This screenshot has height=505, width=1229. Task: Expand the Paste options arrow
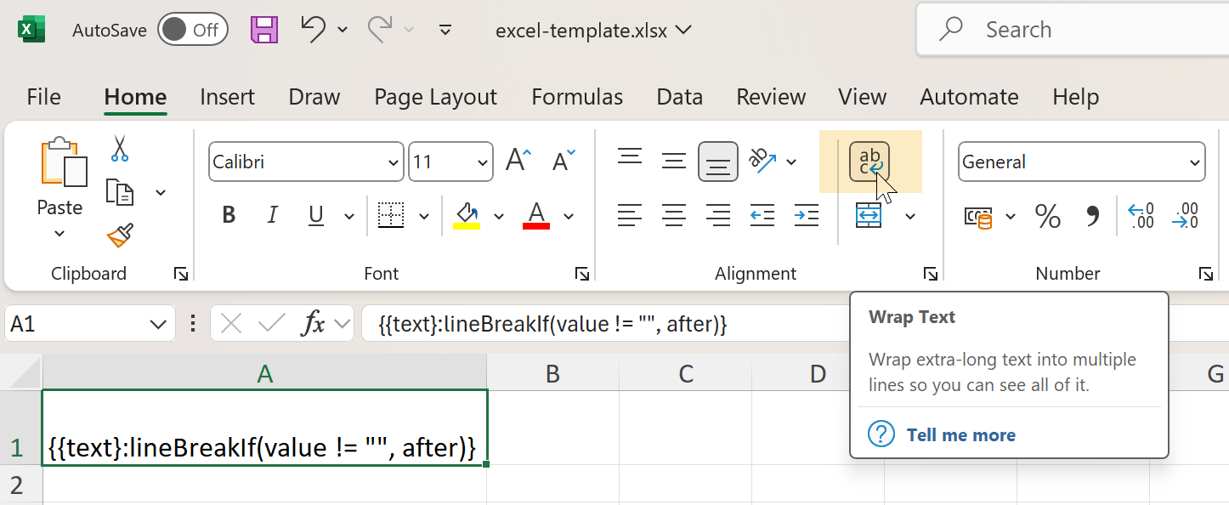pos(59,233)
